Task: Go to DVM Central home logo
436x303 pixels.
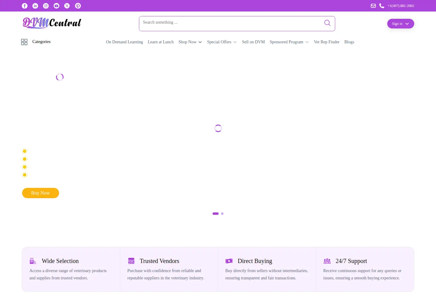Action: [52, 23]
